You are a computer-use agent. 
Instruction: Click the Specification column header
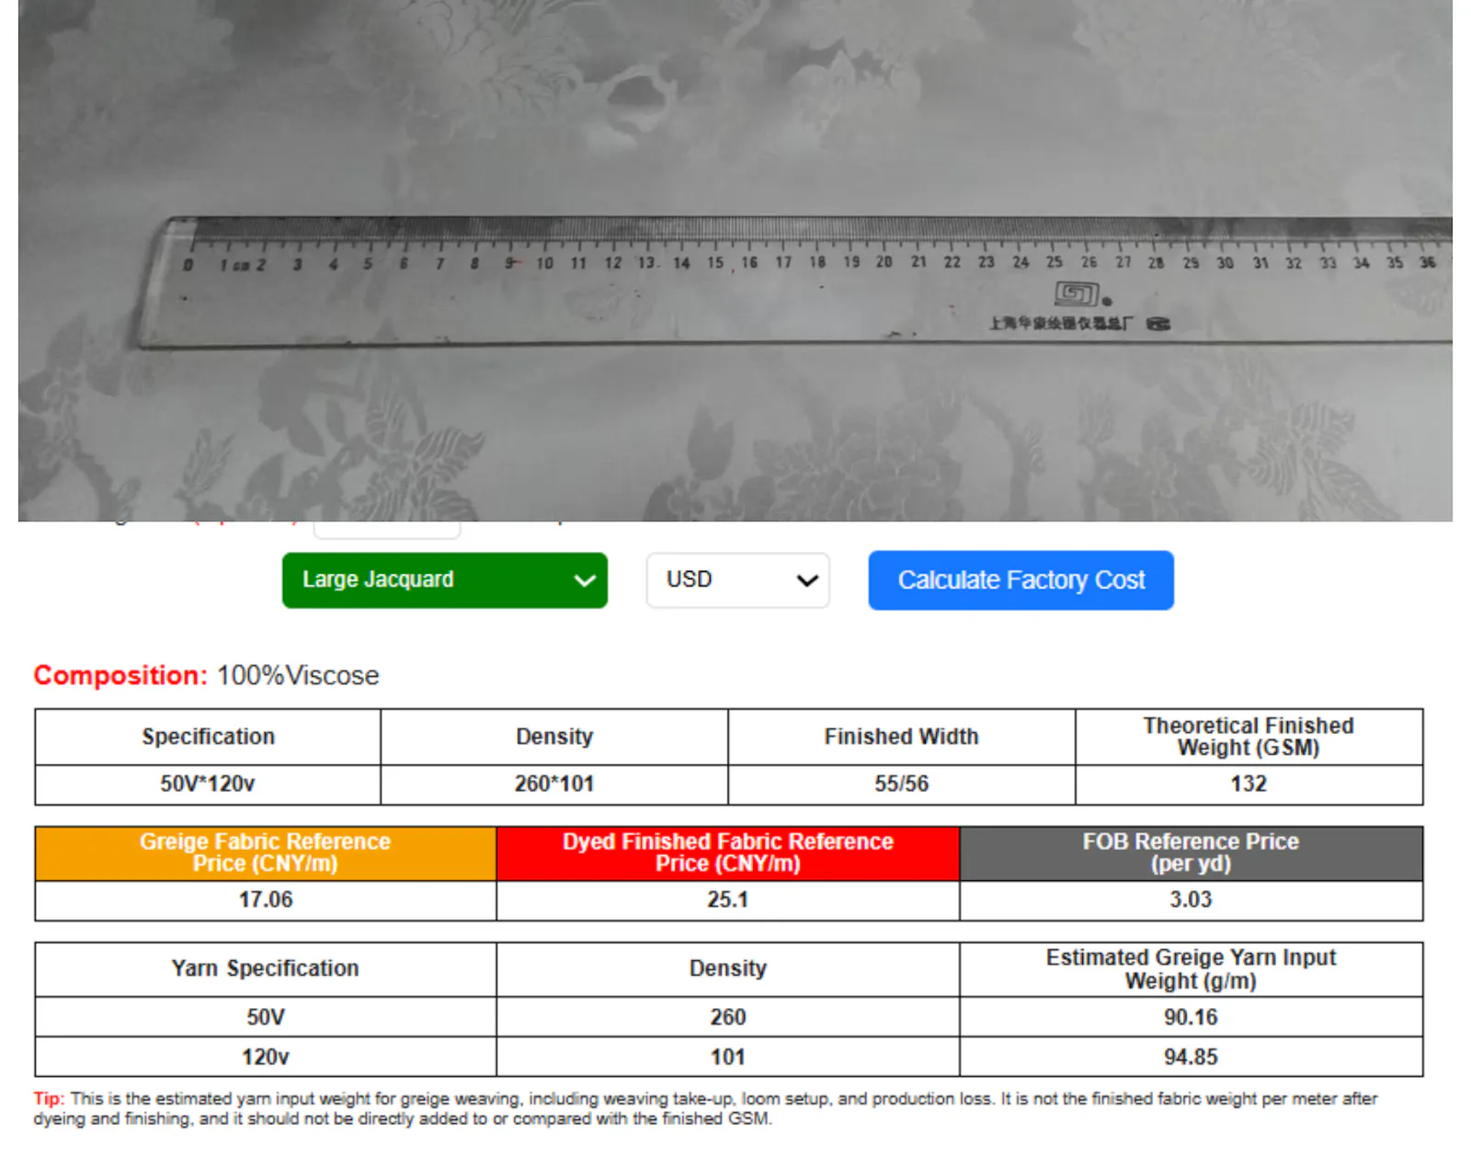pyautogui.click(x=208, y=737)
